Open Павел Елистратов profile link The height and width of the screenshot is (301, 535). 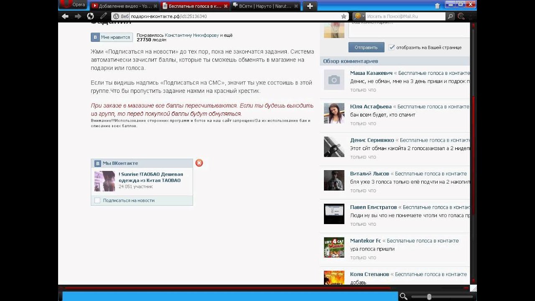pos(373,207)
